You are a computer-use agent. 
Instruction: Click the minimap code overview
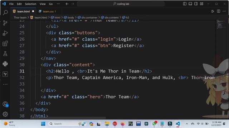(221, 25)
